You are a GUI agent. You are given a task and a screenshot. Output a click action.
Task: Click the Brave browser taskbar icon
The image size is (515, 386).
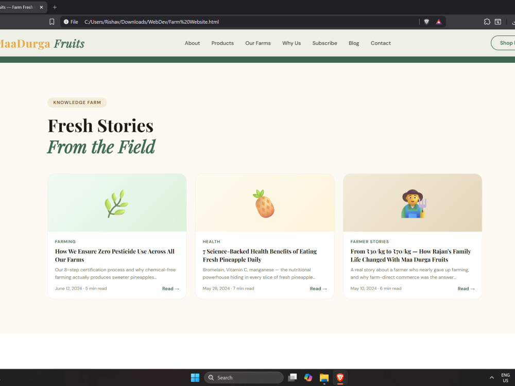[340, 377]
